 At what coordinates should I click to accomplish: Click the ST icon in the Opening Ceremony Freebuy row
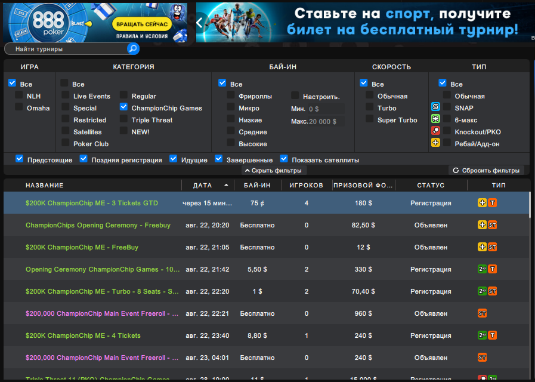click(492, 225)
